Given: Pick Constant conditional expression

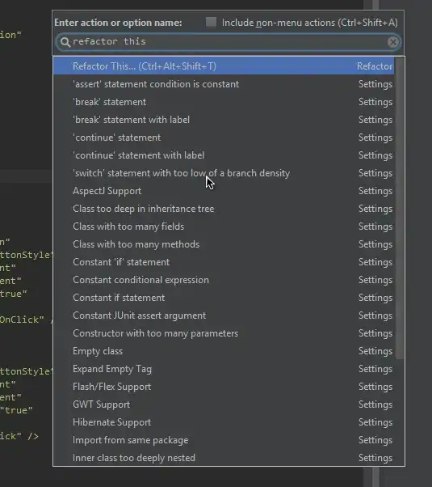Looking at the screenshot, I should pos(224,280).
